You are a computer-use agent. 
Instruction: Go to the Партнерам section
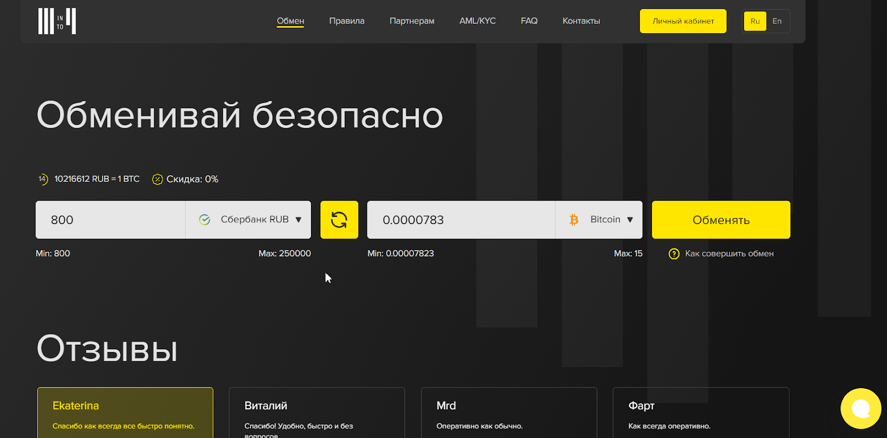(412, 21)
